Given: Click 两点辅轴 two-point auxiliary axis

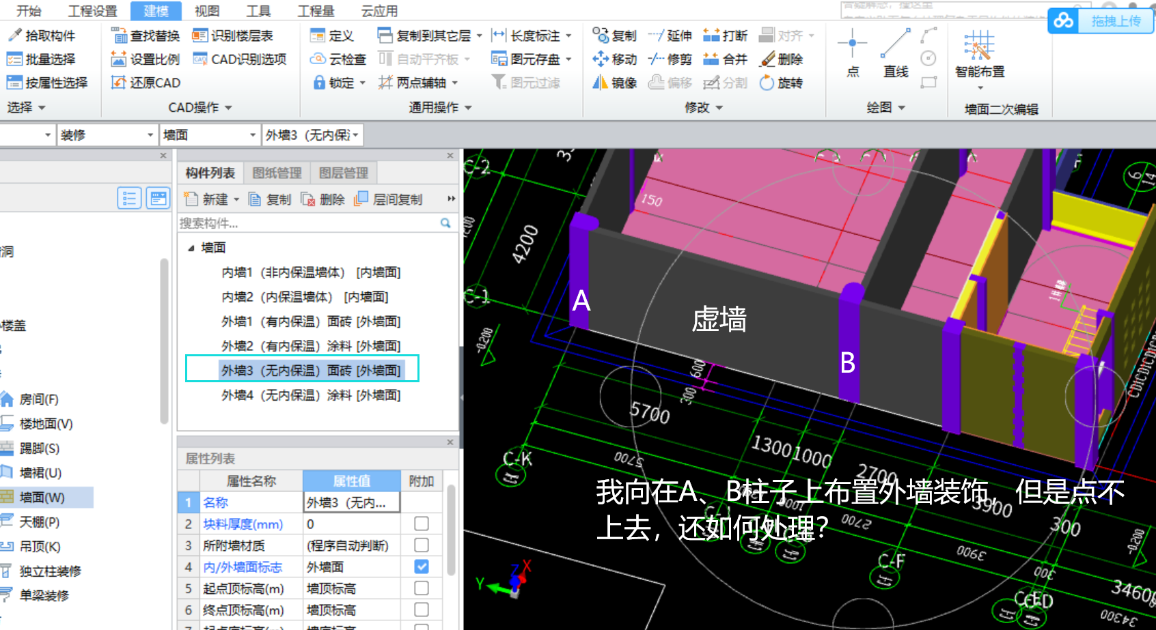Looking at the screenshot, I should 417,83.
